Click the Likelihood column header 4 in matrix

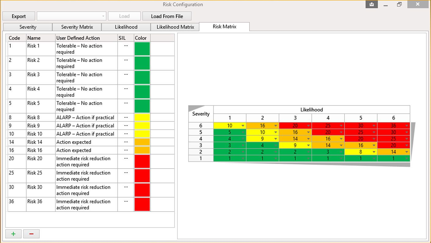328,118
